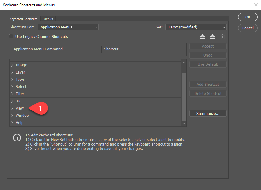This screenshot has width=261, height=190.
Task: Click the command list scrollbar thumb
Action: pos(184,97)
